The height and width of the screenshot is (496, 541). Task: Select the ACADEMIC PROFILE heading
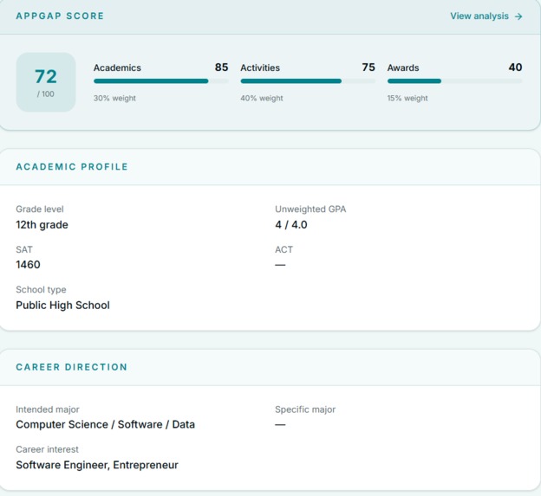click(x=72, y=167)
